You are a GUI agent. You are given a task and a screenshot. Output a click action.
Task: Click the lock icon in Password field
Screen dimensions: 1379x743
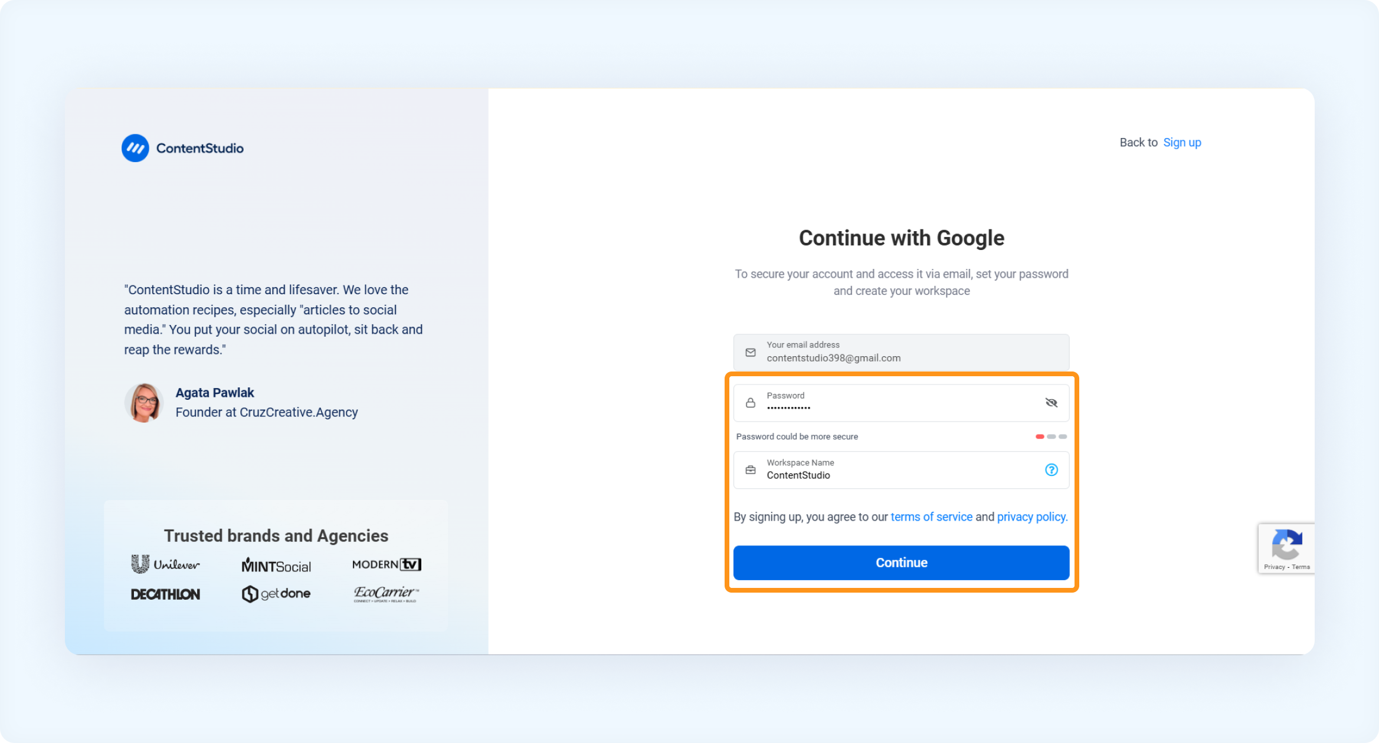pyautogui.click(x=750, y=403)
